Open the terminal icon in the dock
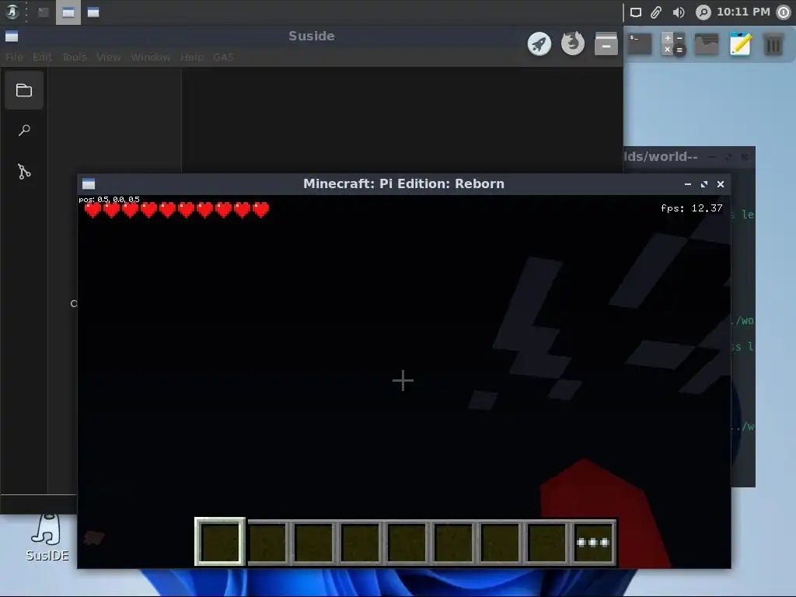796x597 pixels. [x=640, y=44]
